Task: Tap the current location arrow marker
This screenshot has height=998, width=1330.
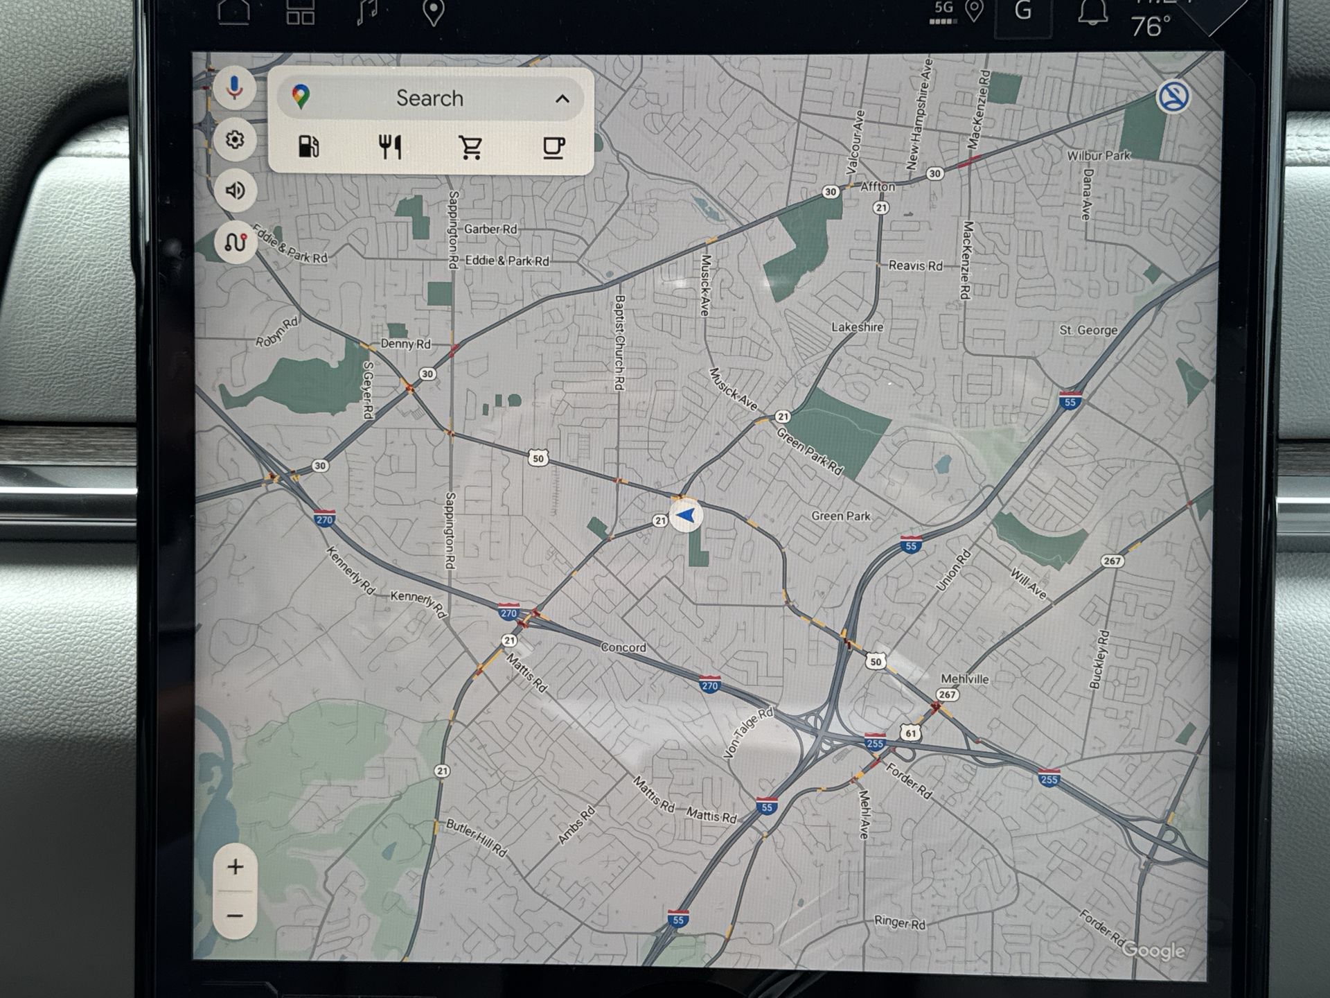Action: point(686,516)
